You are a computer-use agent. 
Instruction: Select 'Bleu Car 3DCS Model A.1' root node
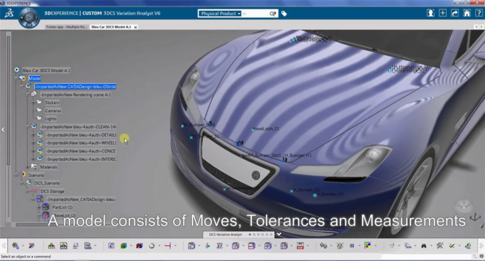click(46, 71)
